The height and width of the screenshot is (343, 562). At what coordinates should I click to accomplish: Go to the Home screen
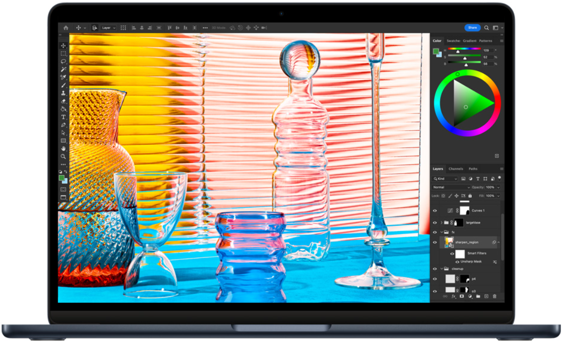pyautogui.click(x=66, y=27)
